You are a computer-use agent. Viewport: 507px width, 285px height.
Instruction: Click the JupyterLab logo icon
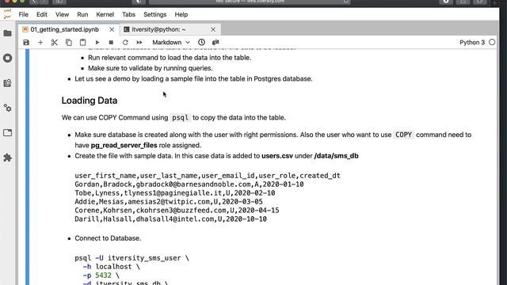7,14
